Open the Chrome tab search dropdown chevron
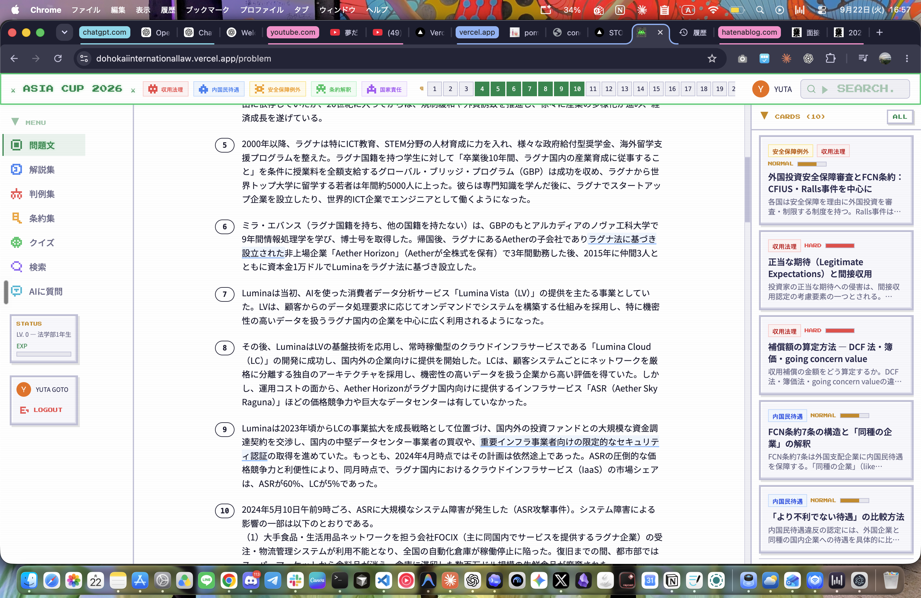The width and height of the screenshot is (921, 598). (x=64, y=32)
